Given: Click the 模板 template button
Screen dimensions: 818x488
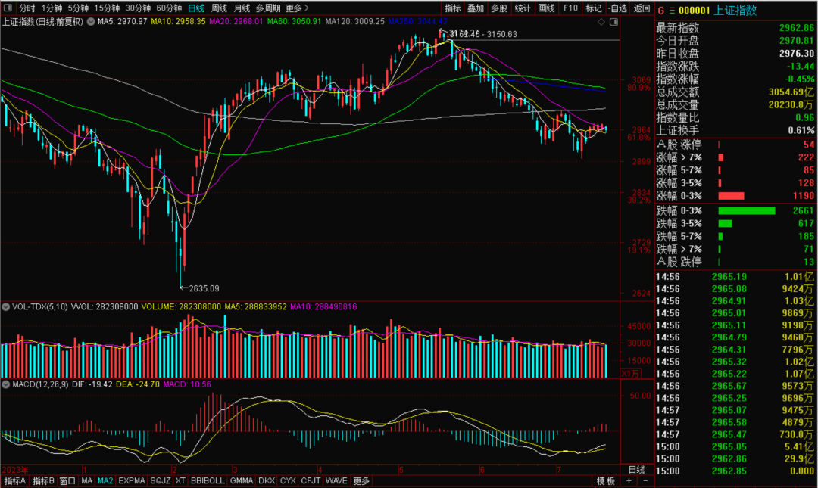Looking at the screenshot, I should tap(605, 481).
